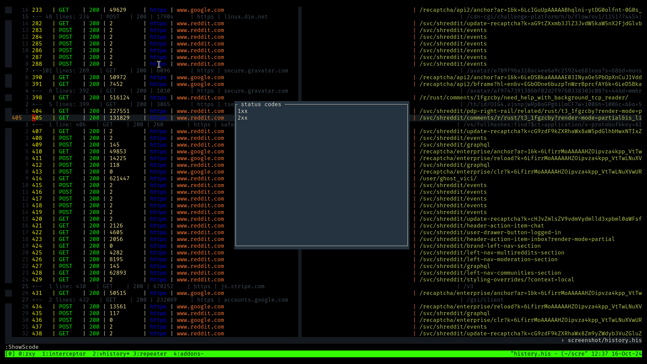Expand the 48-line fold starting at 234
647x364 pixels.
(x=61, y=17)
